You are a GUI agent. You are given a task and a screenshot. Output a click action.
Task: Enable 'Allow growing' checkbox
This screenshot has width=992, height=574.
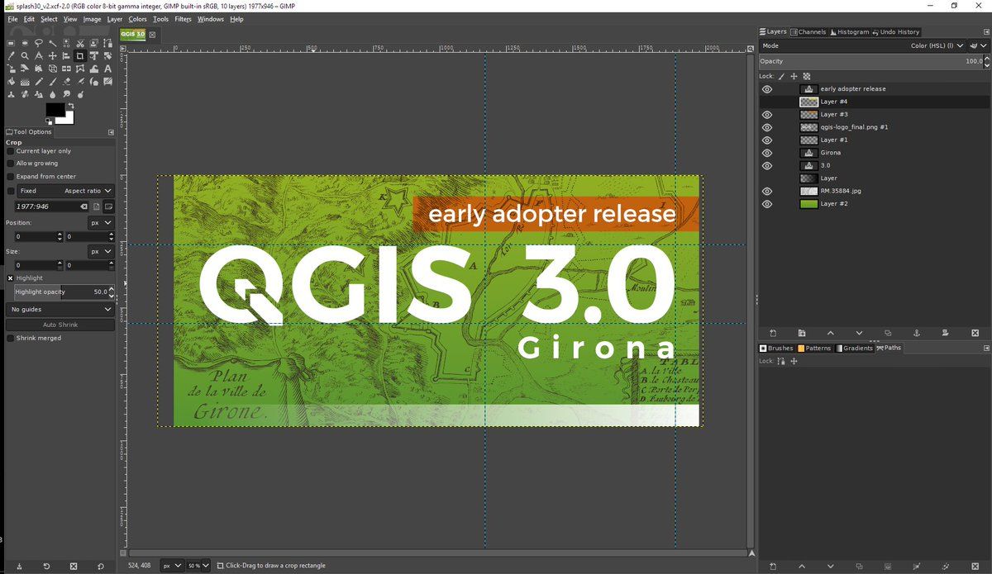(10, 164)
